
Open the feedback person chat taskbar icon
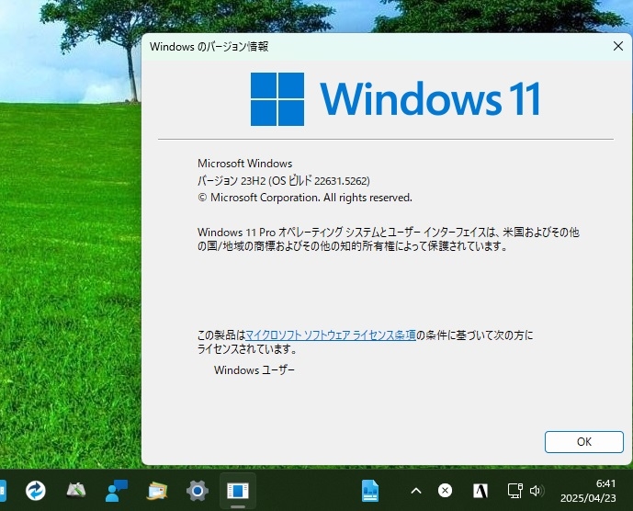117,491
